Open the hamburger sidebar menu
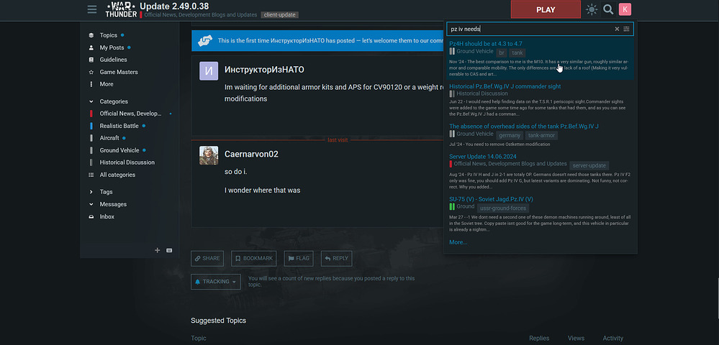Viewport: 719px width, 345px height. point(91,9)
